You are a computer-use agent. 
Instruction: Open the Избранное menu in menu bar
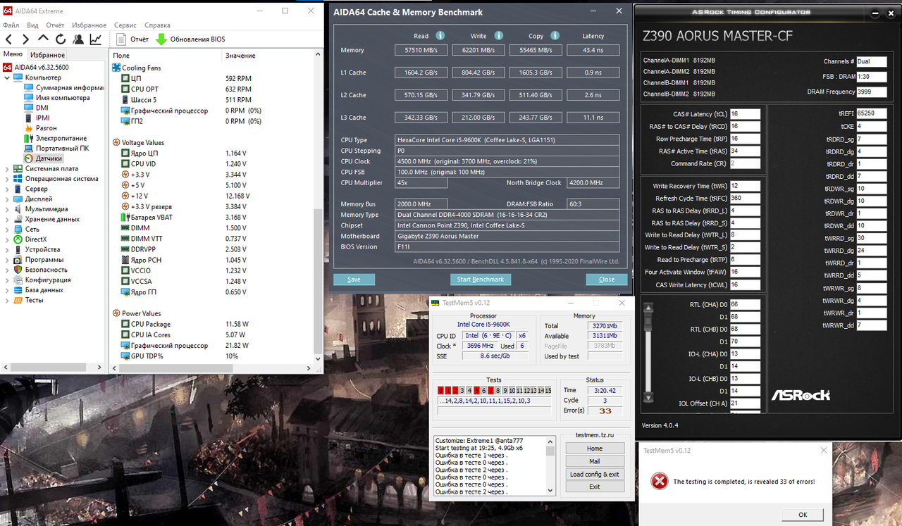click(89, 25)
